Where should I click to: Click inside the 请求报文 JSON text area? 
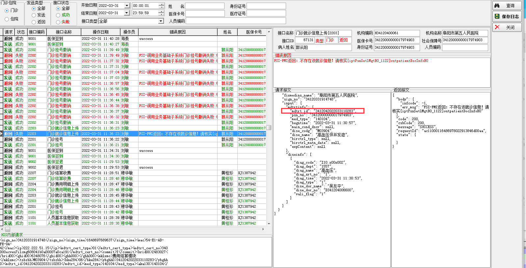tap(332, 179)
